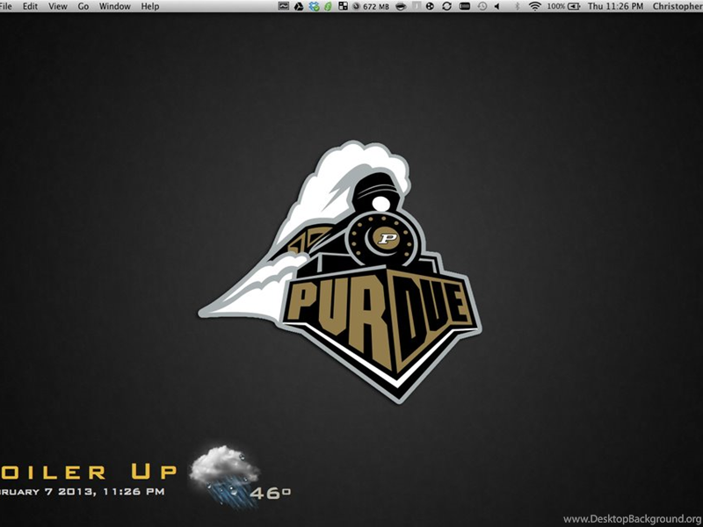
Task: Click the faded gray rectangle menu bar icon
Action: [x=416, y=6]
